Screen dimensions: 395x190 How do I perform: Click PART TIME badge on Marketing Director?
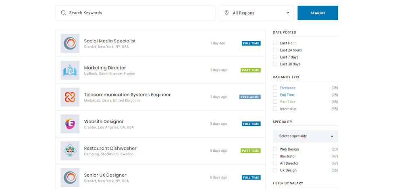coord(250,70)
